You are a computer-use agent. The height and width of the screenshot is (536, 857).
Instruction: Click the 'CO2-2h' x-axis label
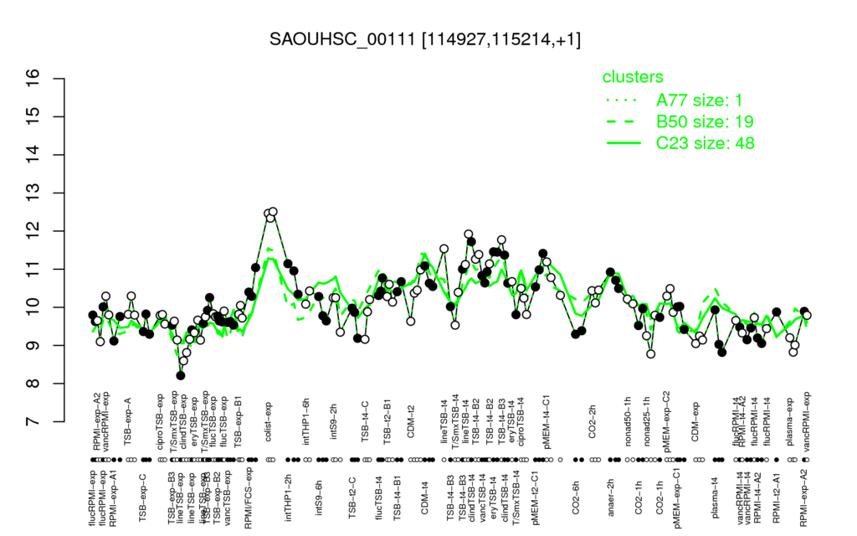(x=593, y=423)
